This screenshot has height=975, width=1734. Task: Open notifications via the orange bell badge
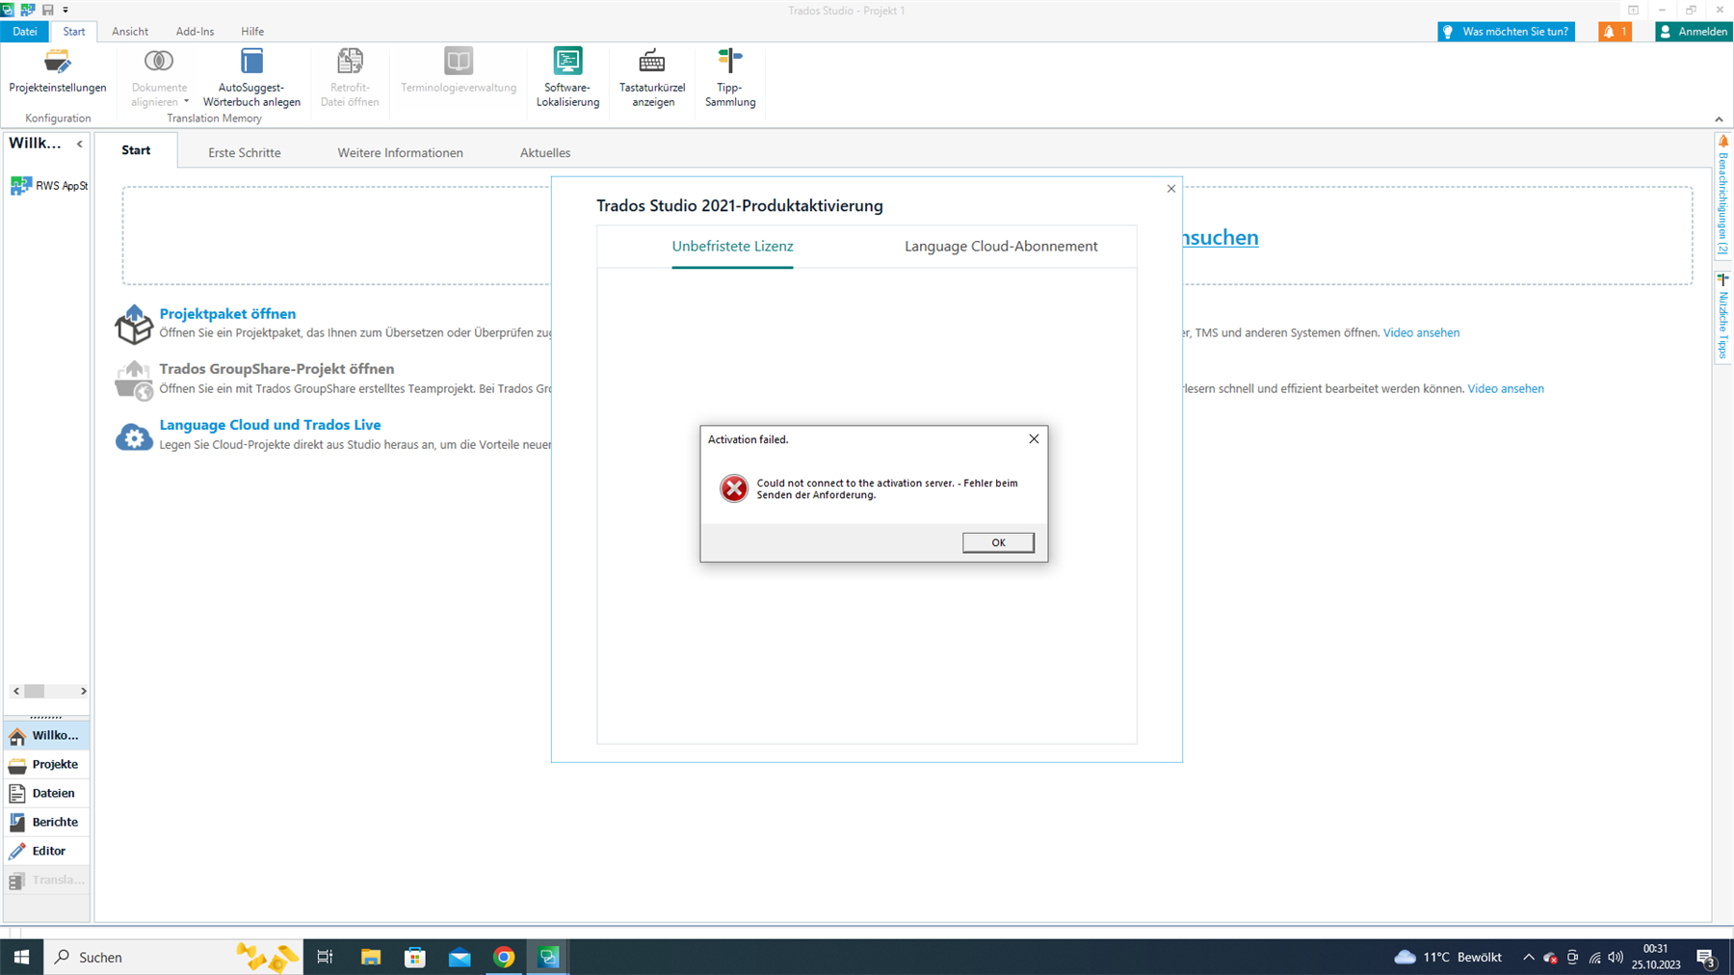tap(1614, 31)
